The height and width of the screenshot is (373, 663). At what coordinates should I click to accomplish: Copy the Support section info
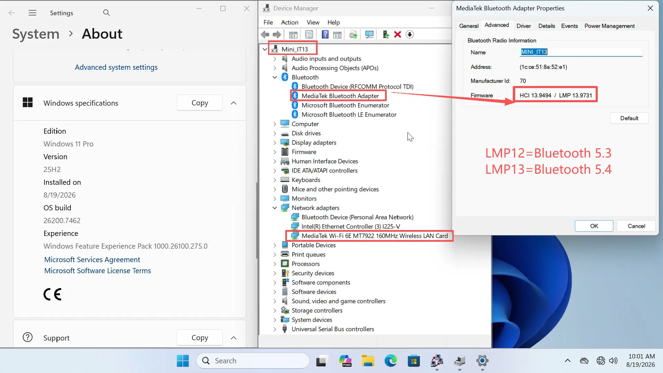[200, 338]
